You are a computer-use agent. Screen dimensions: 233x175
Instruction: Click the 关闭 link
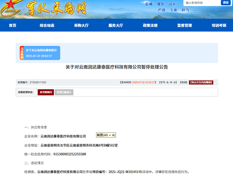[183, 82]
